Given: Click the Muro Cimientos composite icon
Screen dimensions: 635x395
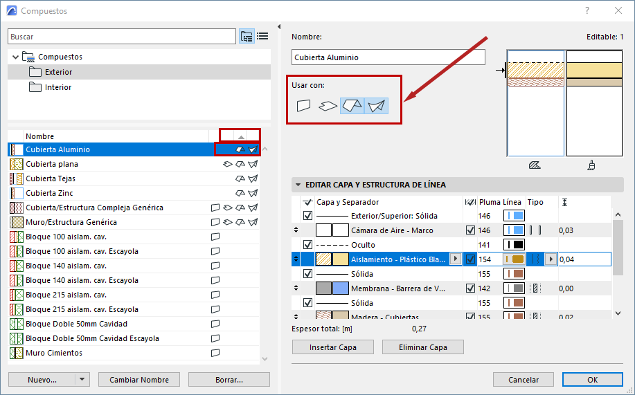Looking at the screenshot, I should (17, 353).
